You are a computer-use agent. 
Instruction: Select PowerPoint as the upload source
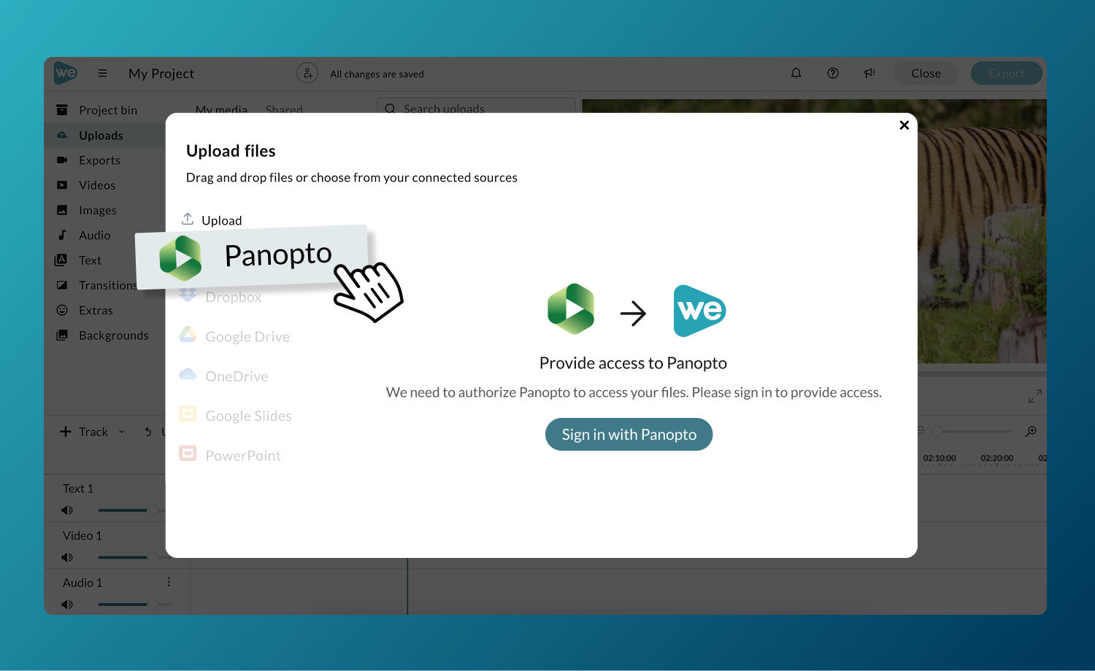click(x=230, y=455)
